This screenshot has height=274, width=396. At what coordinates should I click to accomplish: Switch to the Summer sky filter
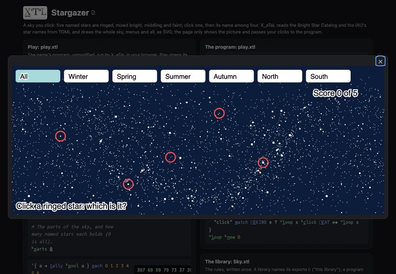(183, 76)
